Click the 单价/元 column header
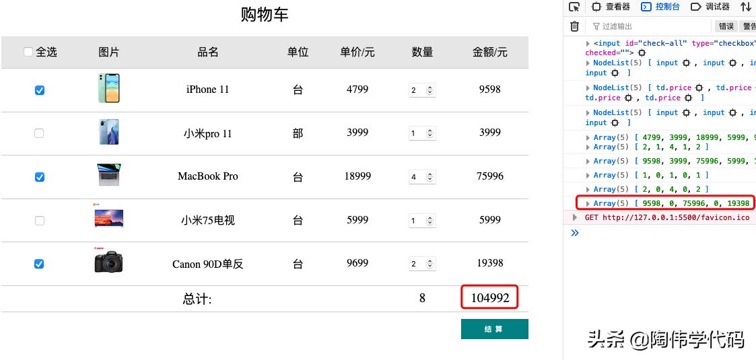 pyautogui.click(x=357, y=52)
